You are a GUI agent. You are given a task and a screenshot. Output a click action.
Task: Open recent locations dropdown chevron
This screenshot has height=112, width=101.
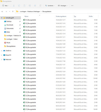10,11
